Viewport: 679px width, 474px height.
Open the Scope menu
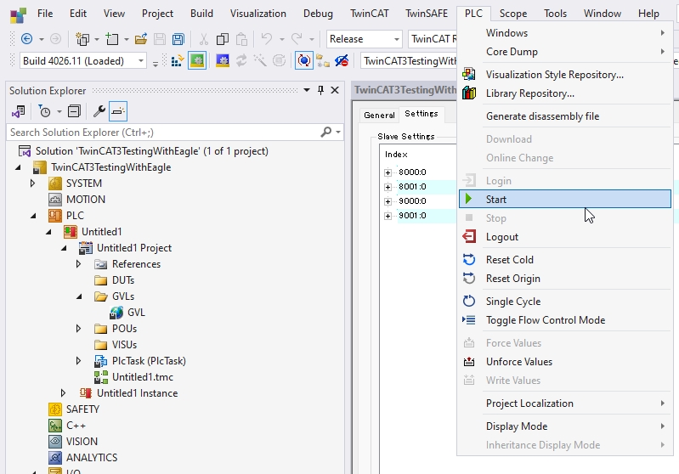(x=513, y=14)
